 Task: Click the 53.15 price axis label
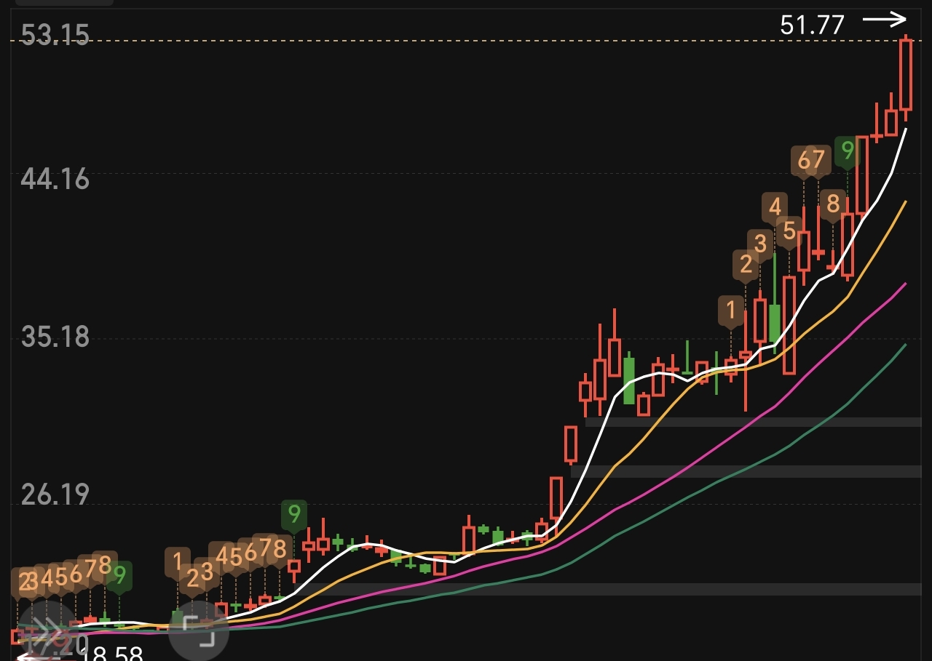[x=55, y=35]
